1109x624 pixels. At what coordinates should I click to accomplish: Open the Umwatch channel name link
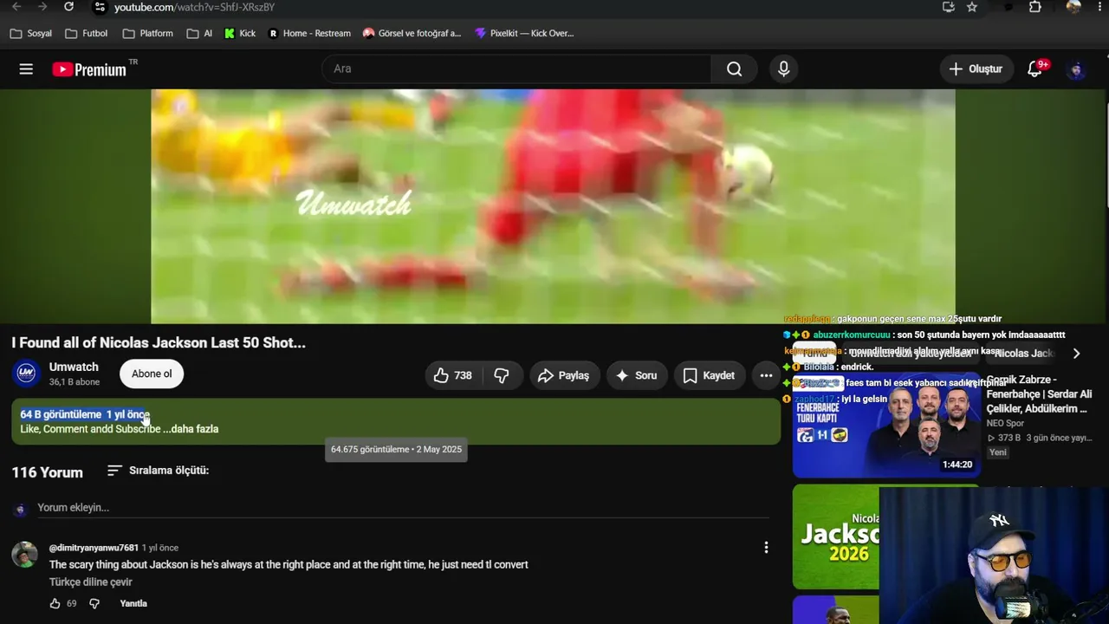(x=74, y=367)
